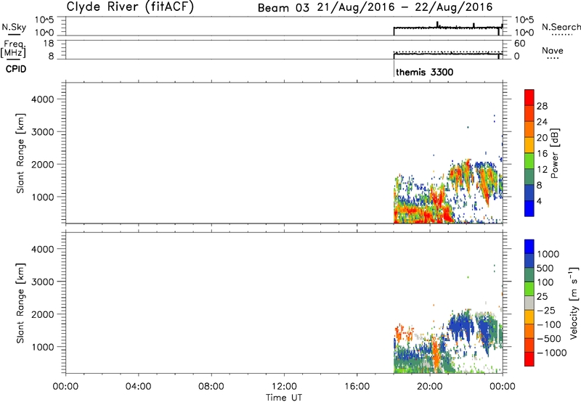The width and height of the screenshot is (581, 402).
Task: Click the "Velocity [m s-1]" colorbar title
Action: pos(574,303)
